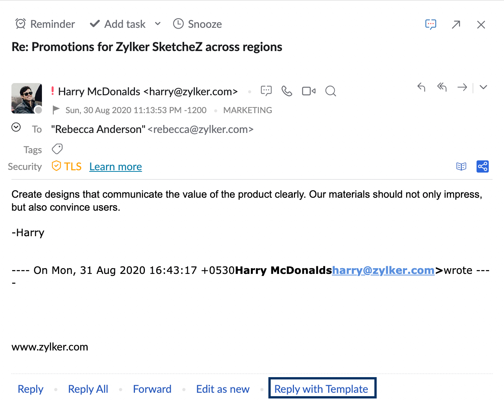Click the forward arrow icon
The width and height of the screenshot is (504, 400).
[x=462, y=87]
